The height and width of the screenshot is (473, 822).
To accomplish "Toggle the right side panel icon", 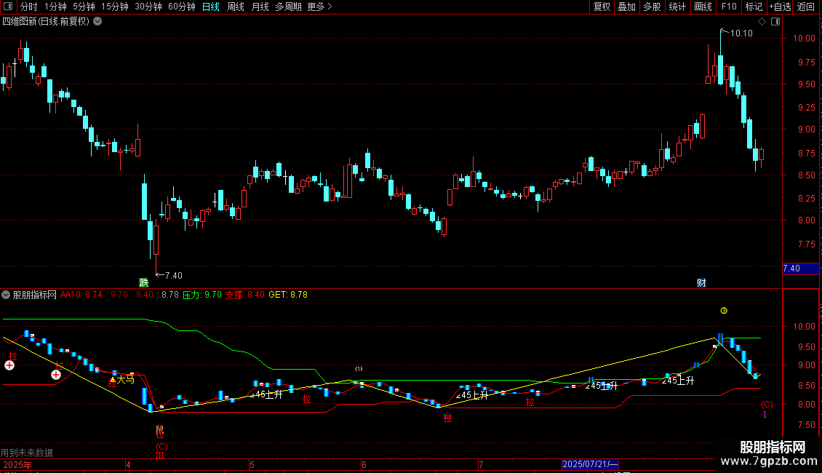I will click(775, 22).
